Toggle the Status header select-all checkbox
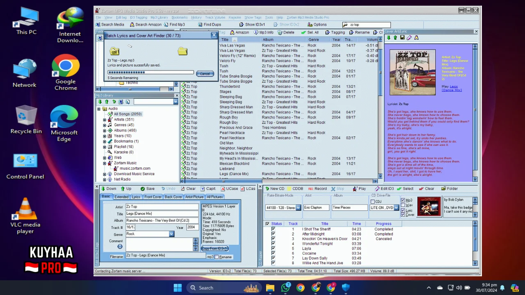The width and height of the screenshot is (525, 295). [x=267, y=224]
